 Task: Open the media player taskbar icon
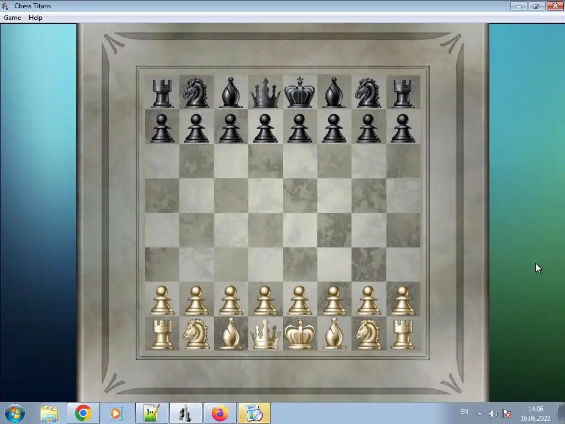[116, 413]
